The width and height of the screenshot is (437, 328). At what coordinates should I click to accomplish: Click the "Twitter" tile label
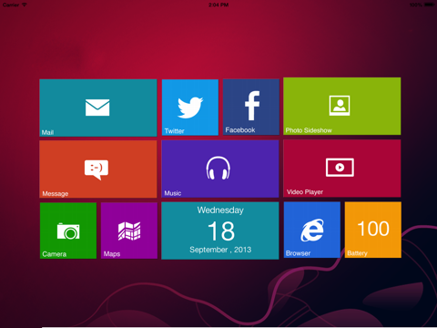pos(174,131)
